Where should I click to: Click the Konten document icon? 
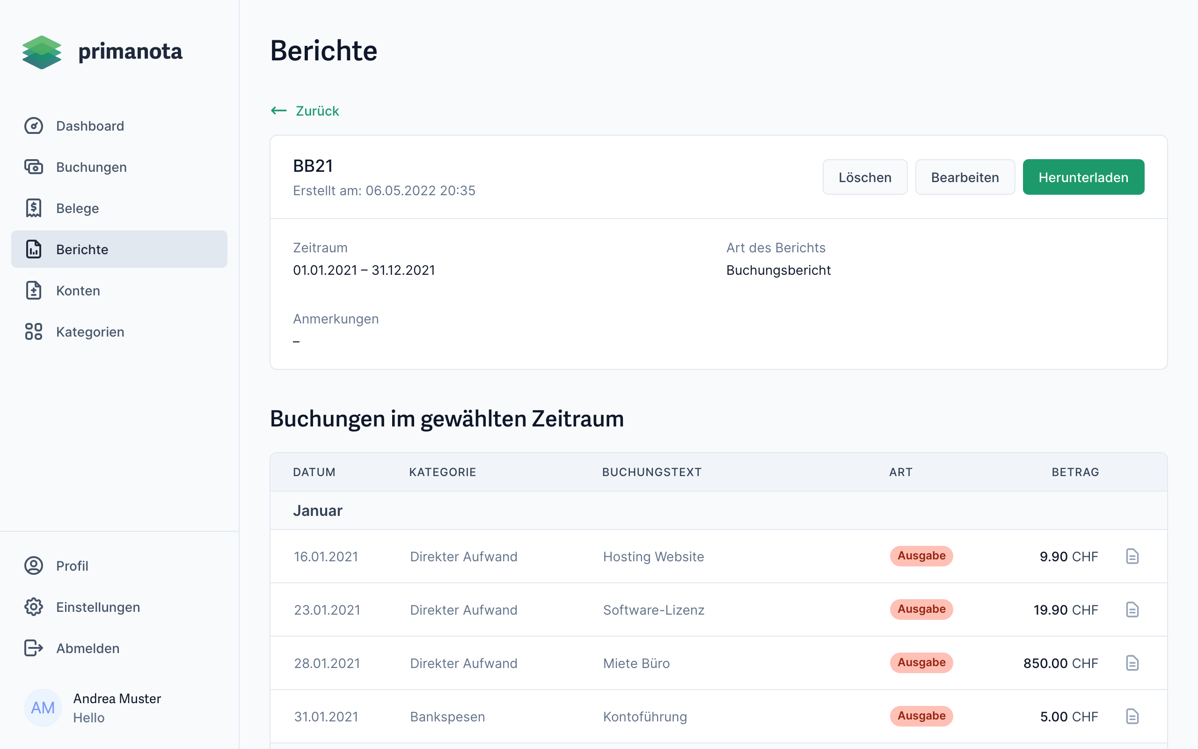pos(34,290)
